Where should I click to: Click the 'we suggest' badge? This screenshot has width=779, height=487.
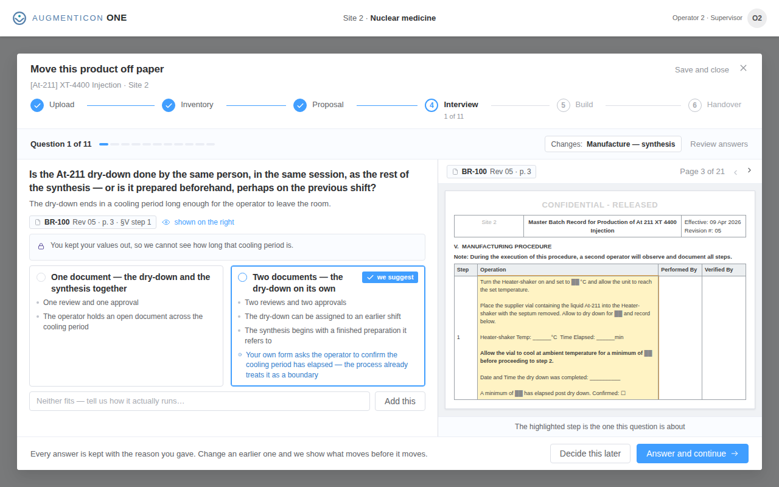coord(390,277)
